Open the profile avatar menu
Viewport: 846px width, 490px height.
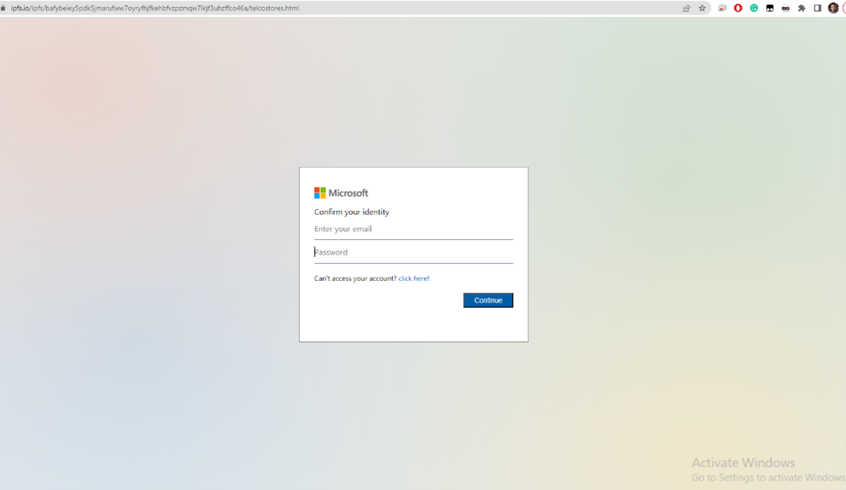(x=834, y=8)
